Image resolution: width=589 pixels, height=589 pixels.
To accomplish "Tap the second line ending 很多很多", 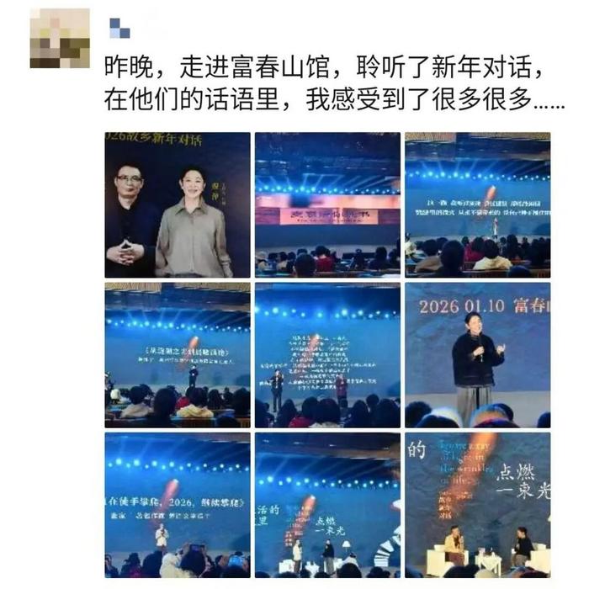I will [334, 100].
